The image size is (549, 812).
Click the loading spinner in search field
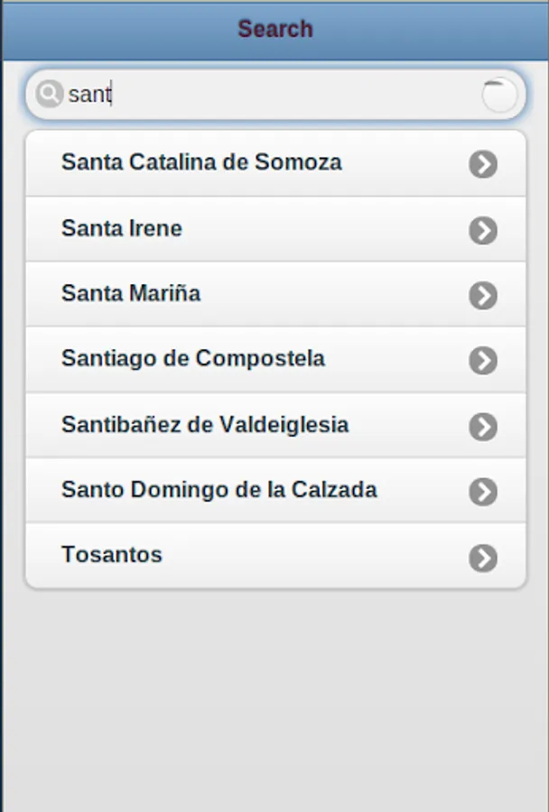(499, 95)
